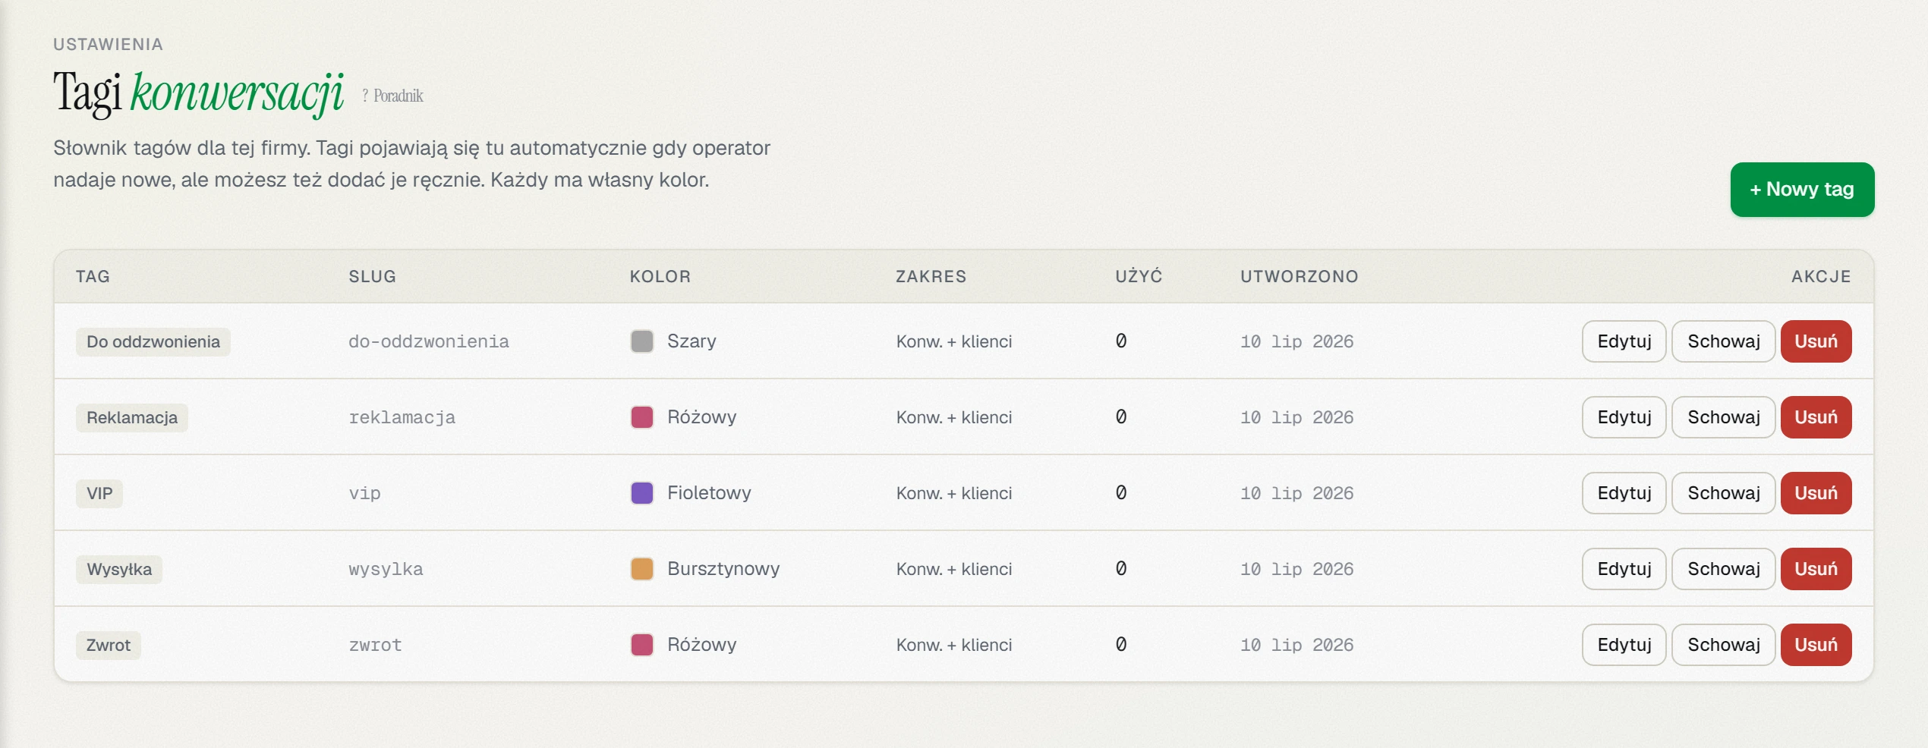Click Konw. + klienci in VIP row
The image size is (1928, 748).
(954, 493)
